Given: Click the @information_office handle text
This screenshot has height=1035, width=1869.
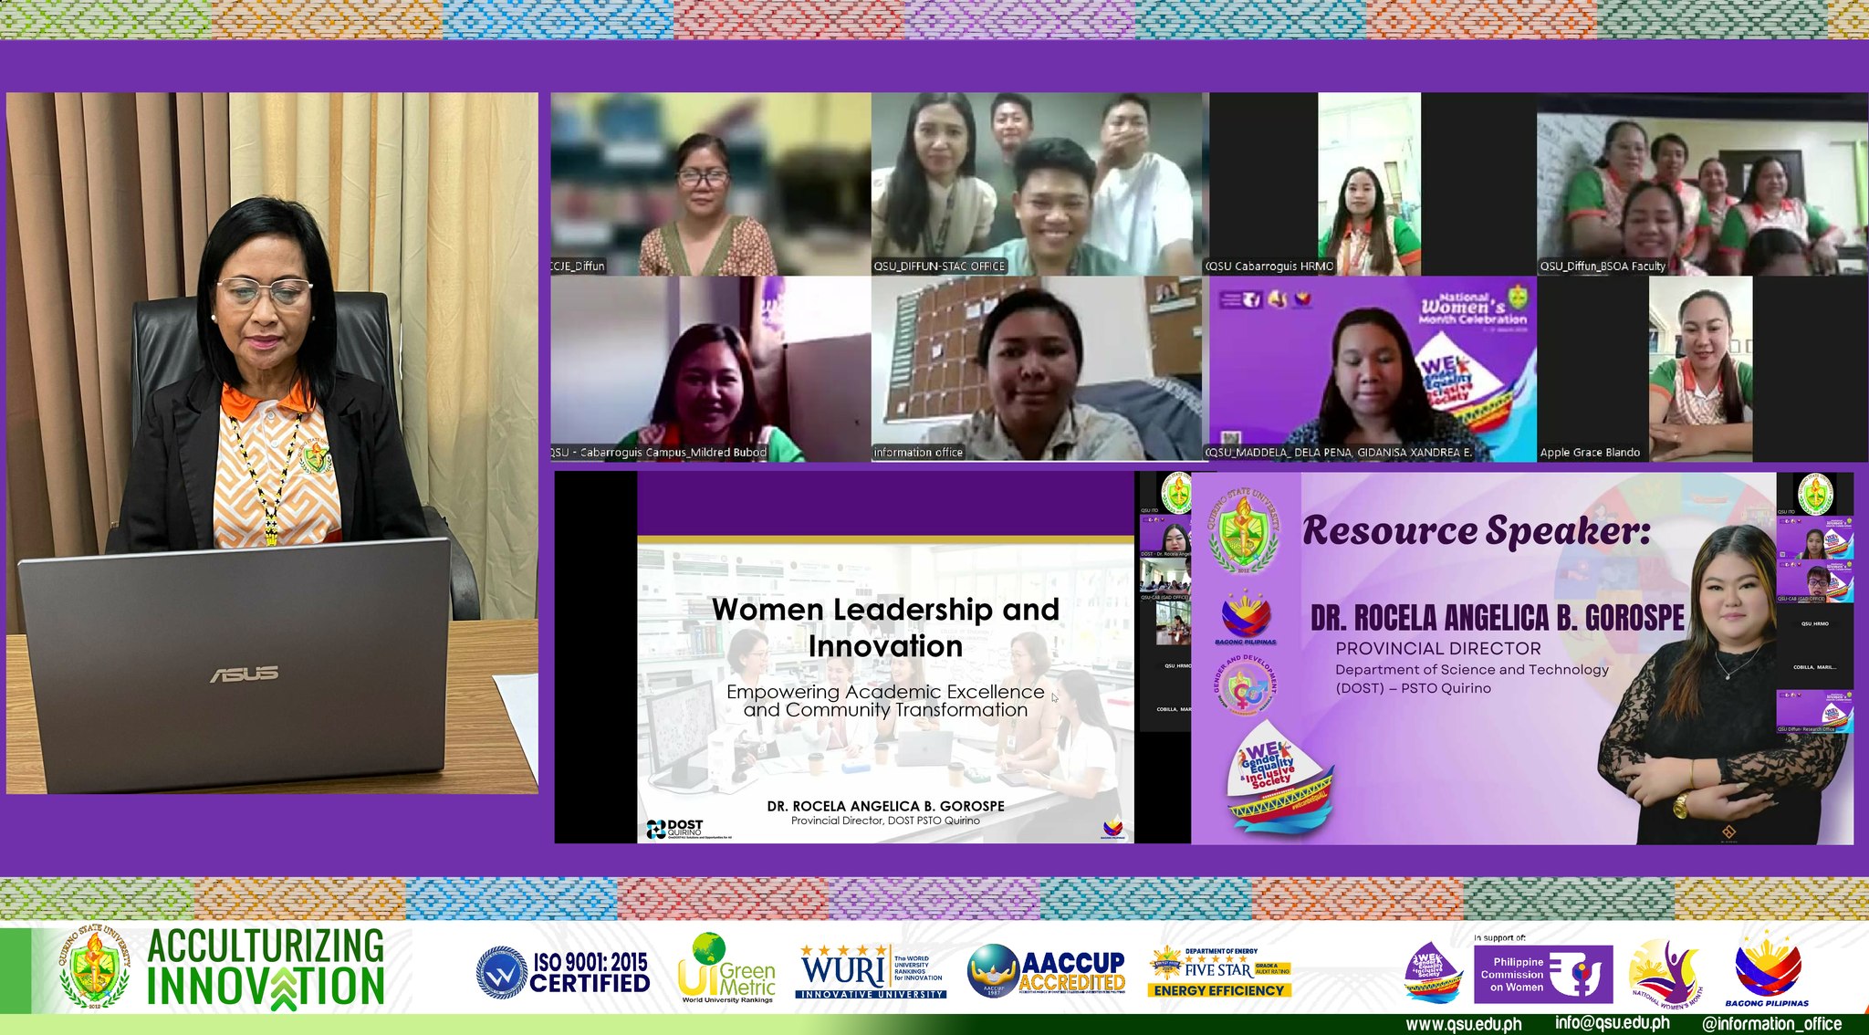Looking at the screenshot, I should (1770, 1024).
